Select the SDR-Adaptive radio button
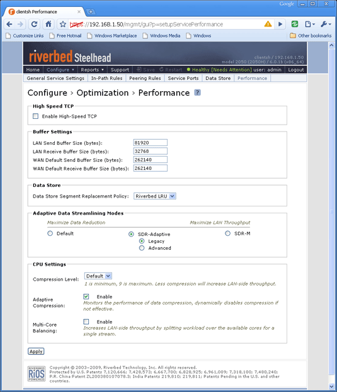 [x=131, y=234]
